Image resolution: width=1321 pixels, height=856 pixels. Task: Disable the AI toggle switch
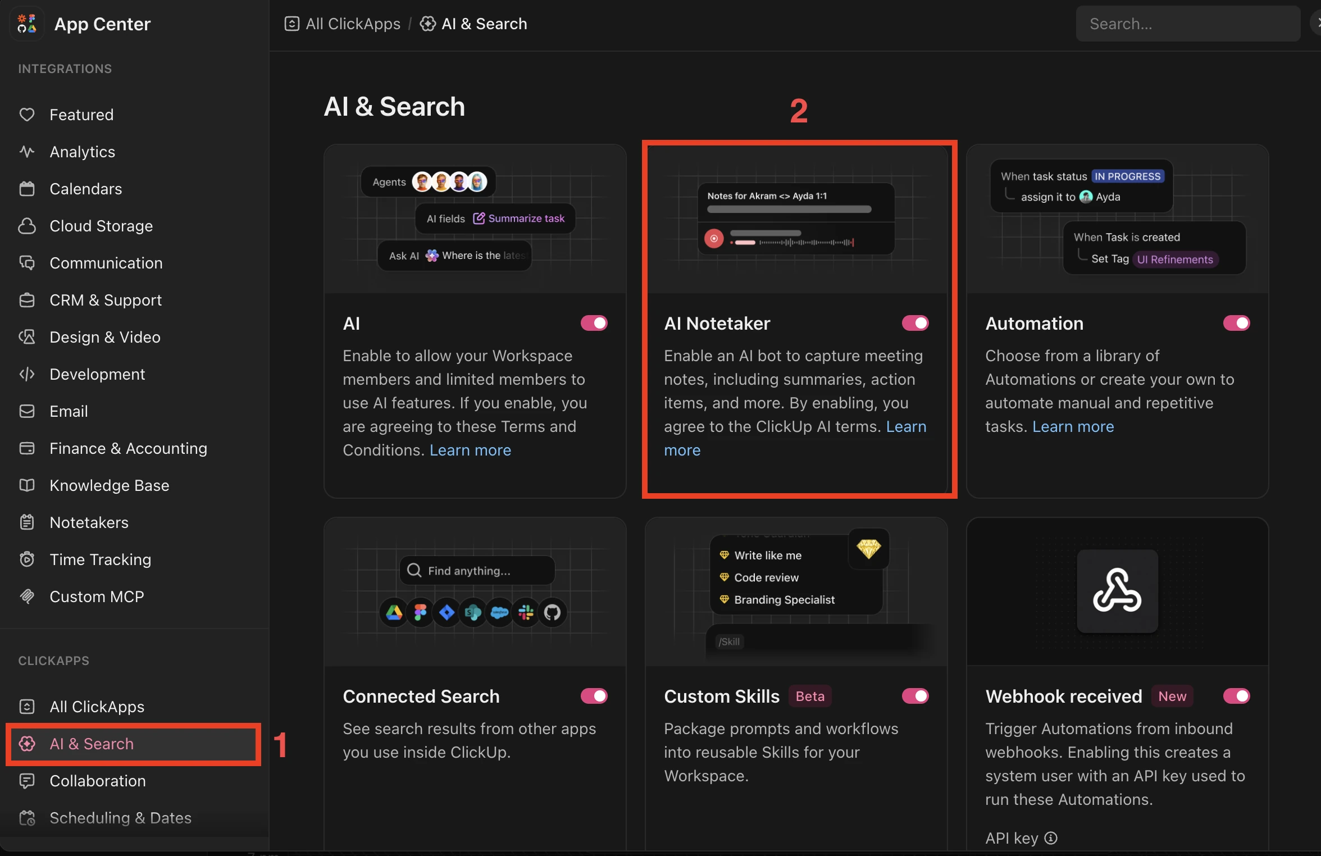click(x=594, y=323)
